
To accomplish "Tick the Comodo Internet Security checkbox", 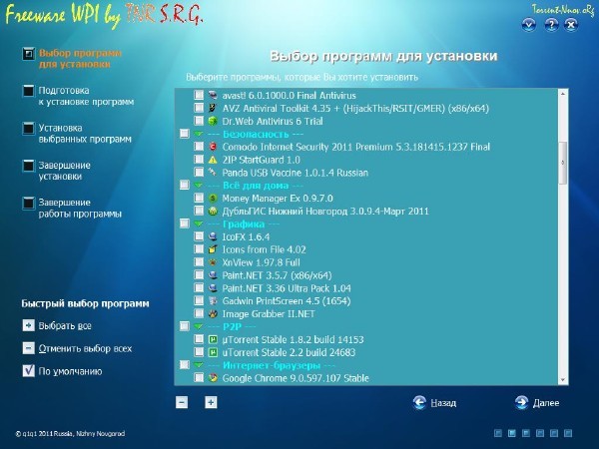I will click(x=199, y=147).
